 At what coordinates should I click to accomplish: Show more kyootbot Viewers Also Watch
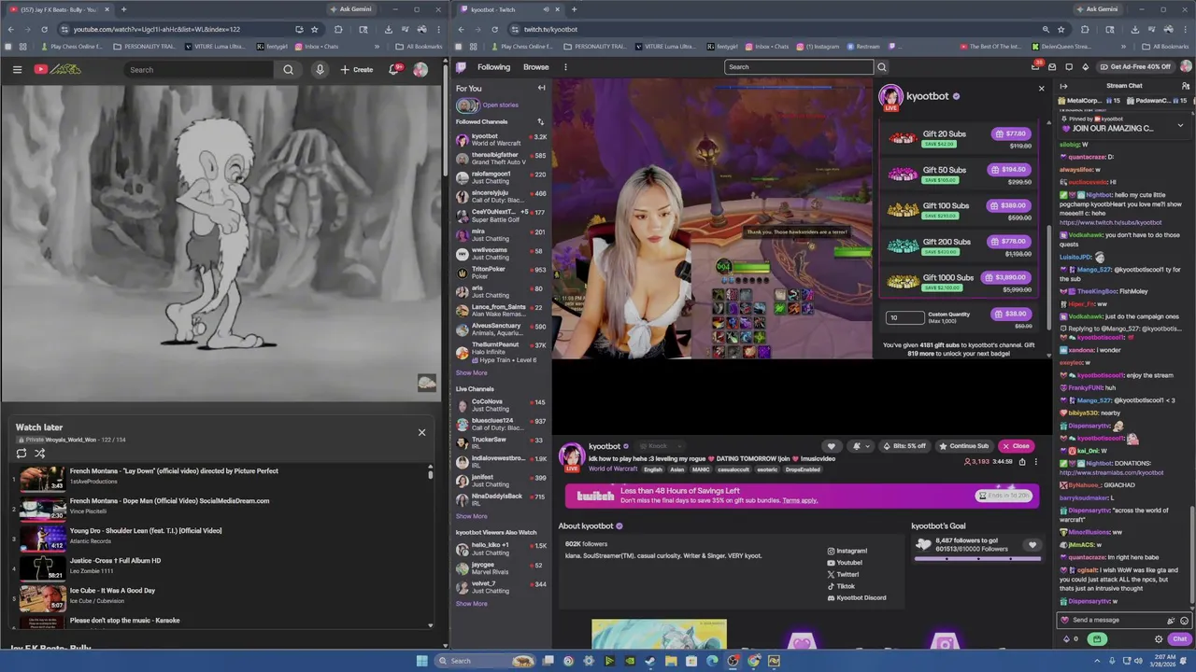pos(471,604)
